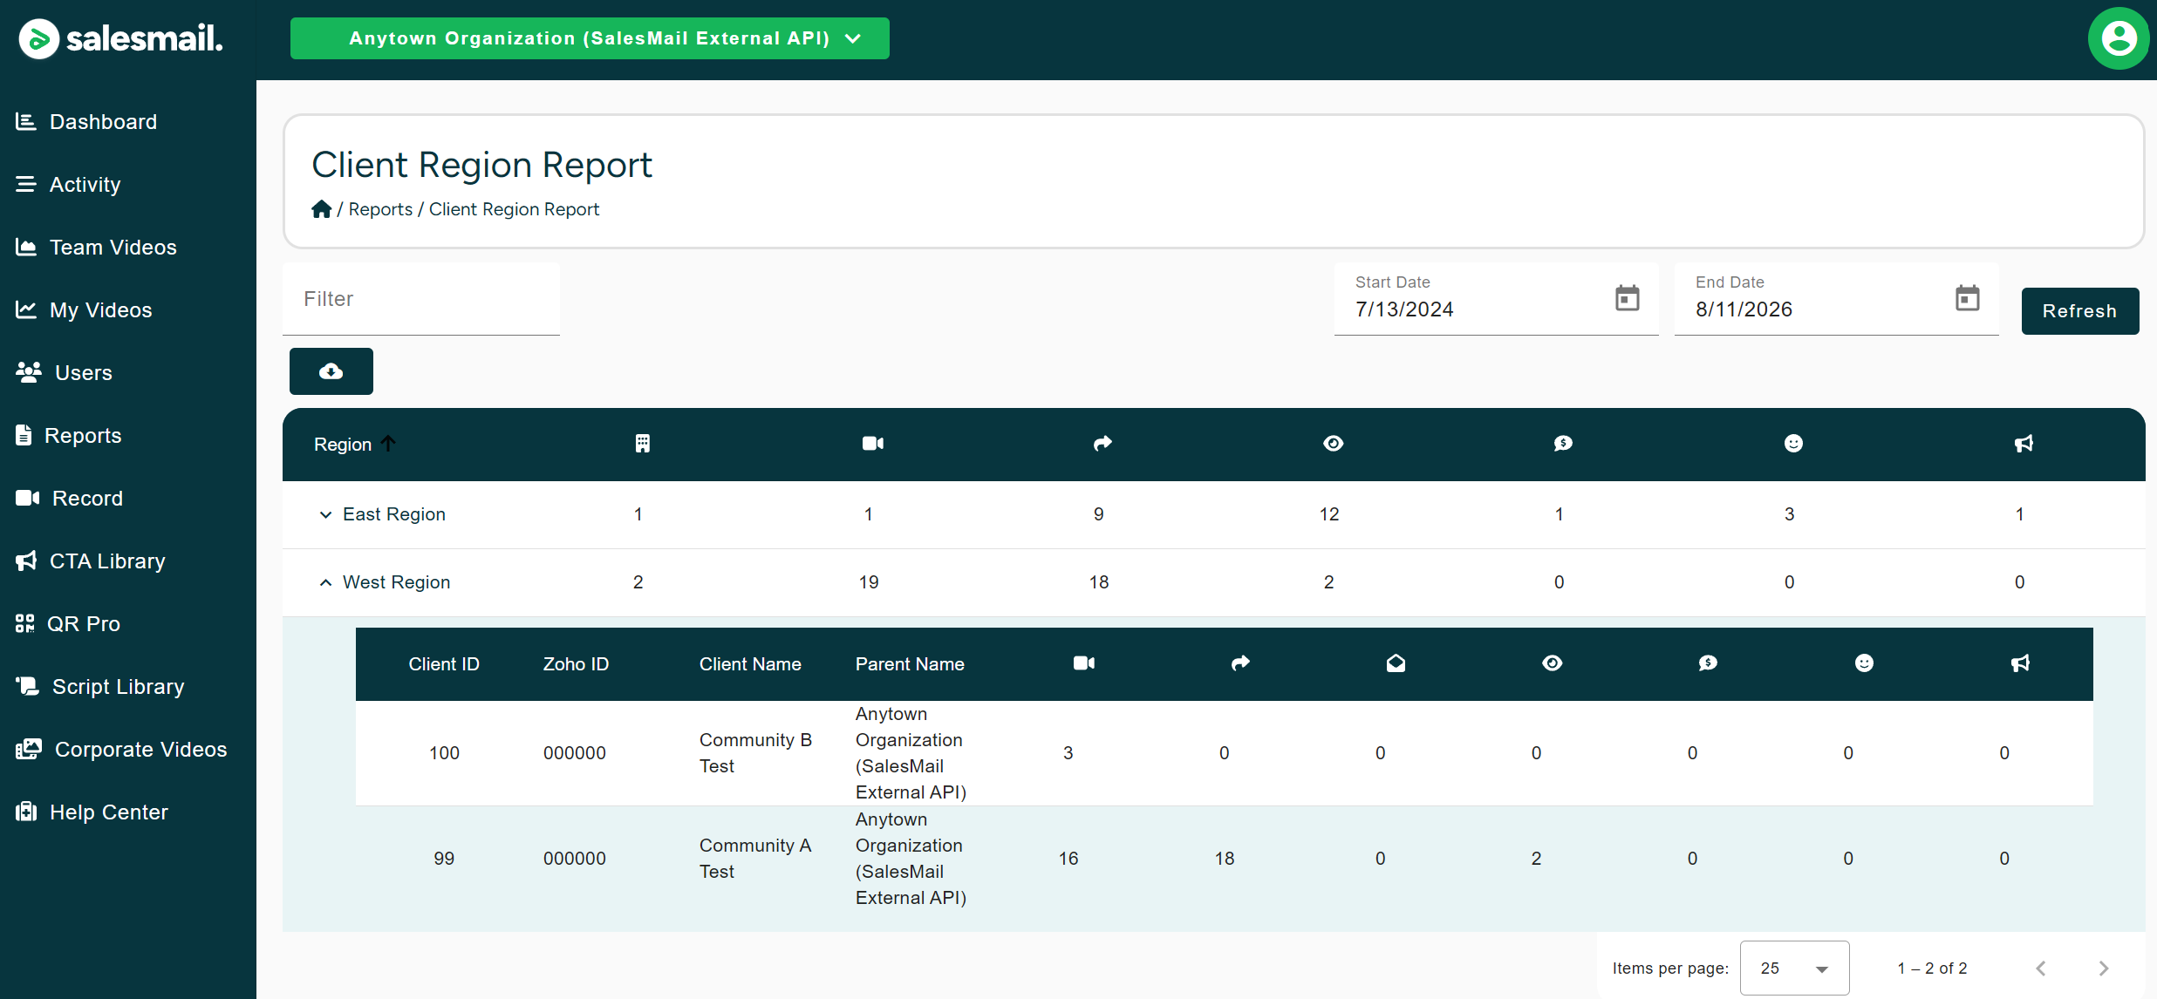Click the eye icon in client sub-table header

1553,663
